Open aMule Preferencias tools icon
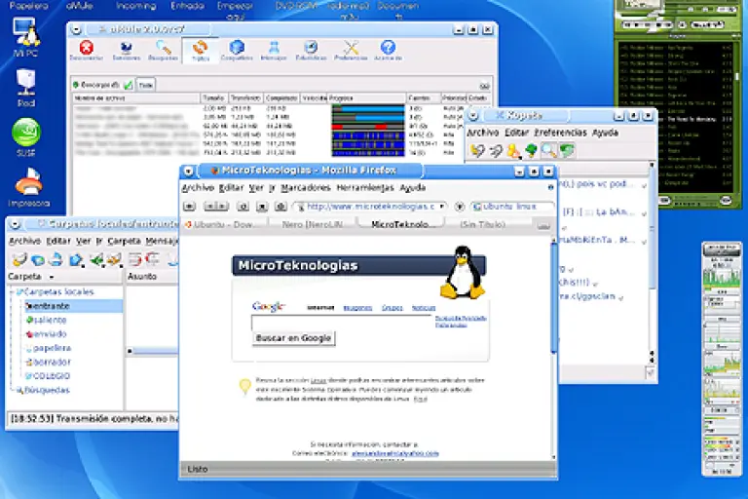Image resolution: width=748 pixels, height=499 pixels. 351,48
